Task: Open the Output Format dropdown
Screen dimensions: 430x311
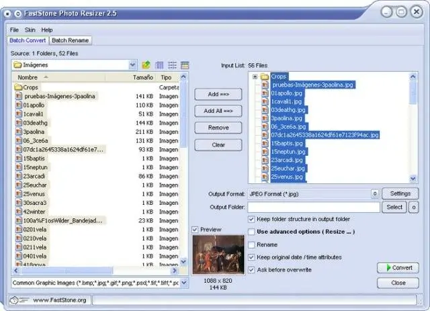Action: (375, 194)
